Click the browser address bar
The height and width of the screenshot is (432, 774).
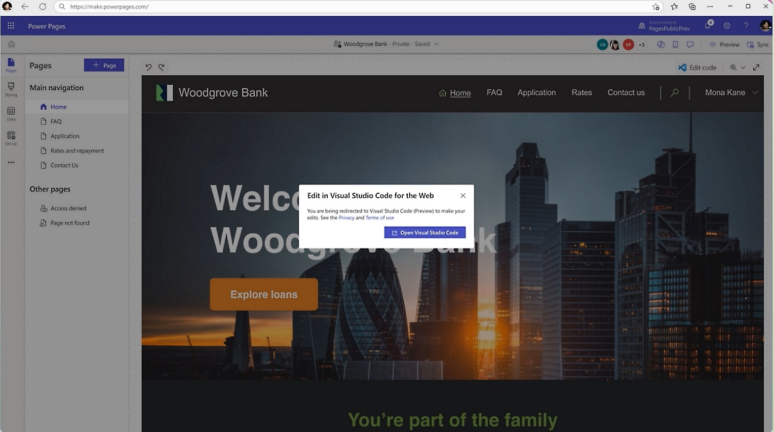click(346, 7)
